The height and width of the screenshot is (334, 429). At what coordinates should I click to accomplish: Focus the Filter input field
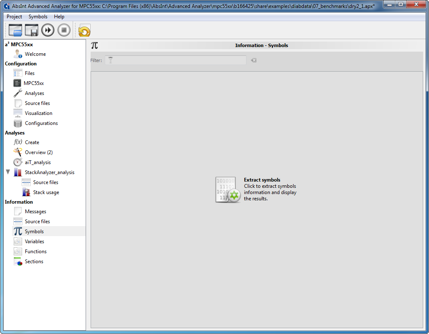point(175,60)
